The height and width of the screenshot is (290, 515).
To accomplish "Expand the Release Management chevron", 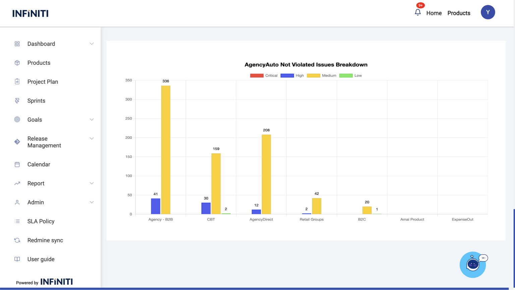I will [x=92, y=138].
